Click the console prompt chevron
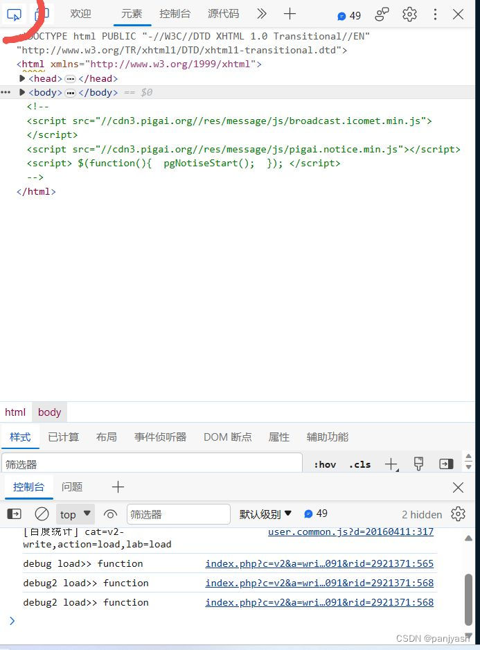The width and height of the screenshot is (480, 650). (x=12, y=621)
